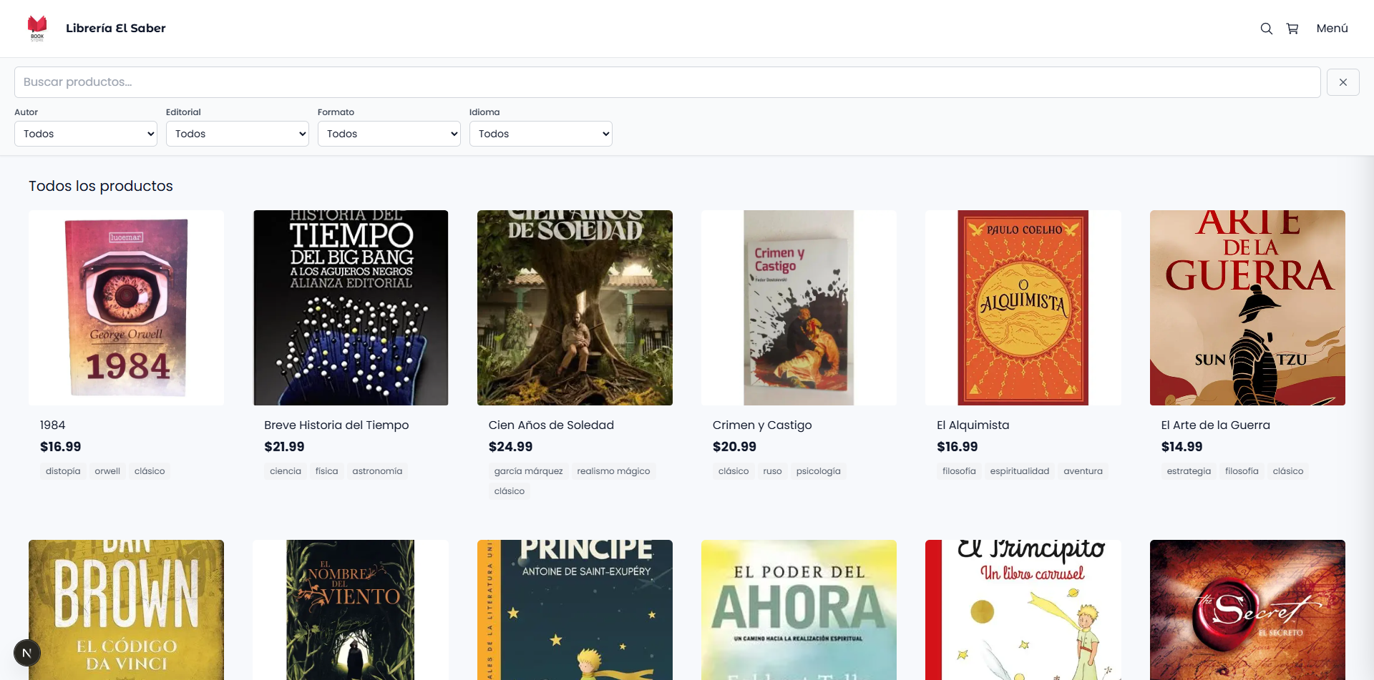The width and height of the screenshot is (1374, 680).
Task: Open the shopping cart icon
Action: pyautogui.click(x=1292, y=29)
